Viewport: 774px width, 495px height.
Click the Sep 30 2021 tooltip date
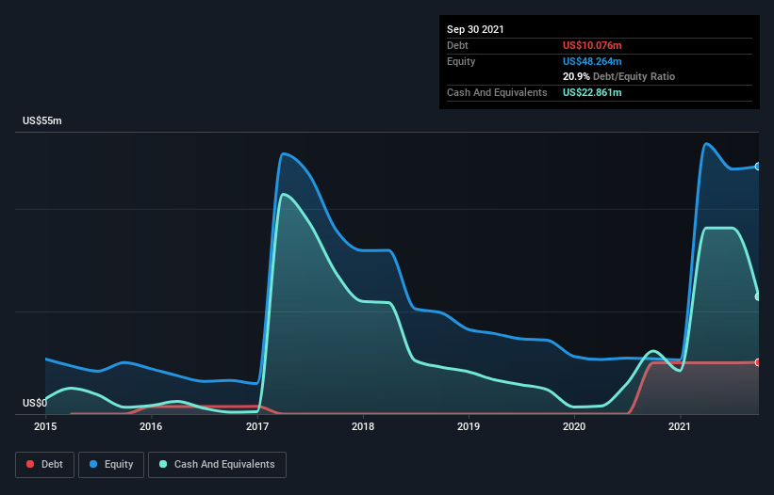(x=475, y=29)
